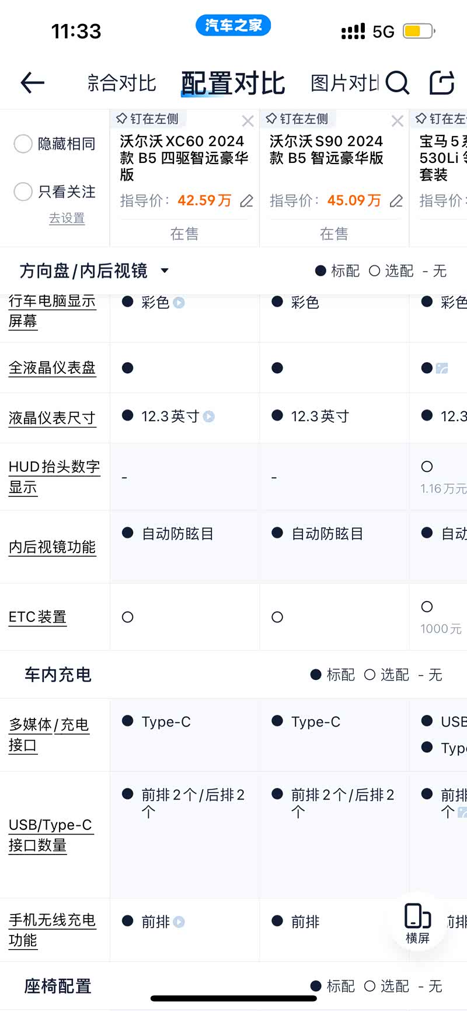The width and height of the screenshot is (467, 1011).
Task: Tap the back arrow icon
Action: (33, 83)
